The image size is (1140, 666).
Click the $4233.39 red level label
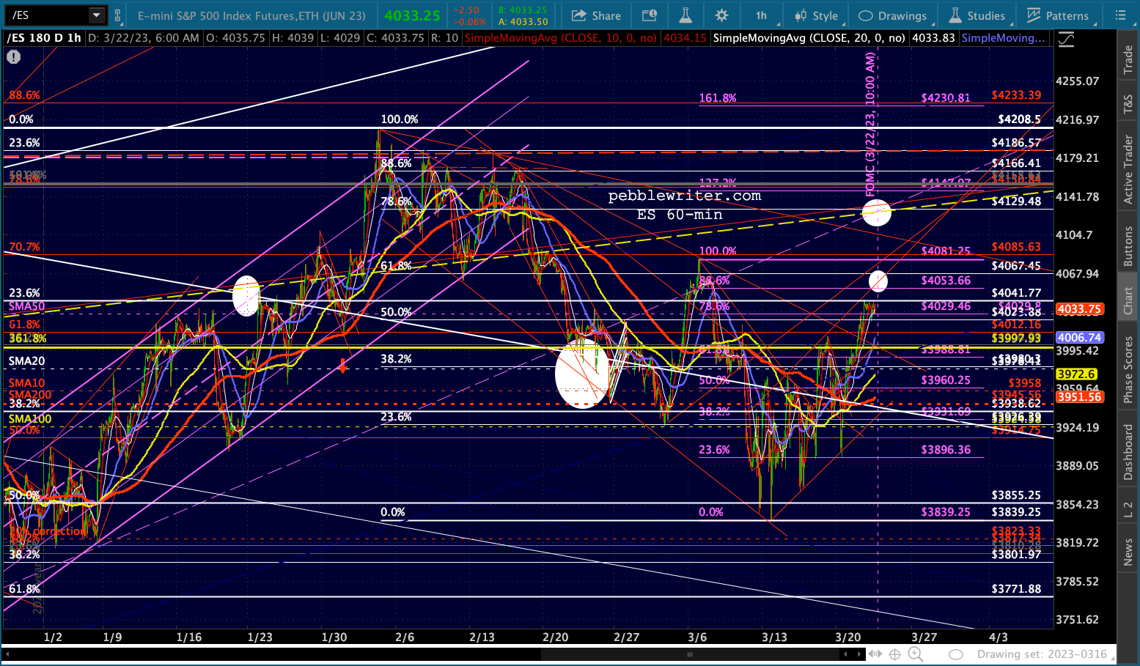(1016, 95)
